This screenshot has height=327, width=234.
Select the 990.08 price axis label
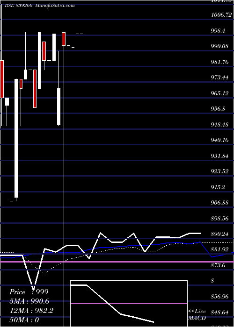pyautogui.click(x=219, y=46)
